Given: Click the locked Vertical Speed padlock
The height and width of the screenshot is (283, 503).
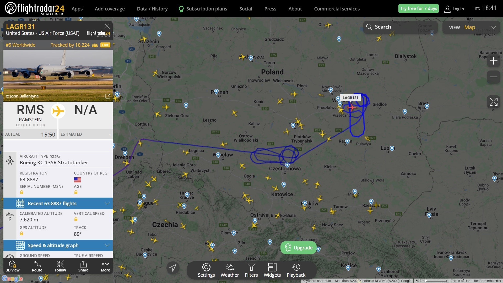Looking at the screenshot, I should (76, 219).
